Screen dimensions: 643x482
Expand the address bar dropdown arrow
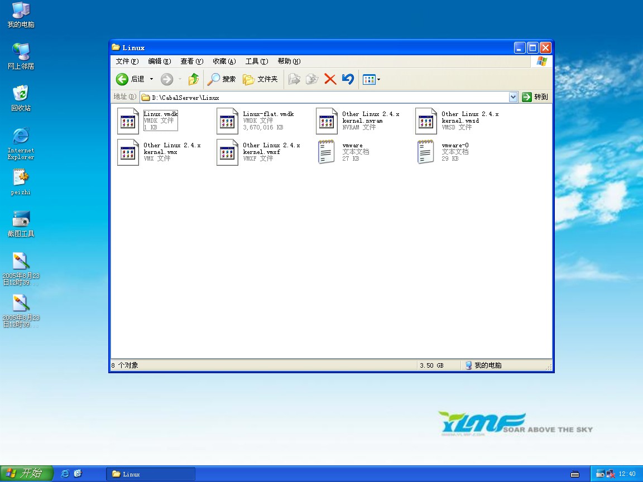pos(514,97)
